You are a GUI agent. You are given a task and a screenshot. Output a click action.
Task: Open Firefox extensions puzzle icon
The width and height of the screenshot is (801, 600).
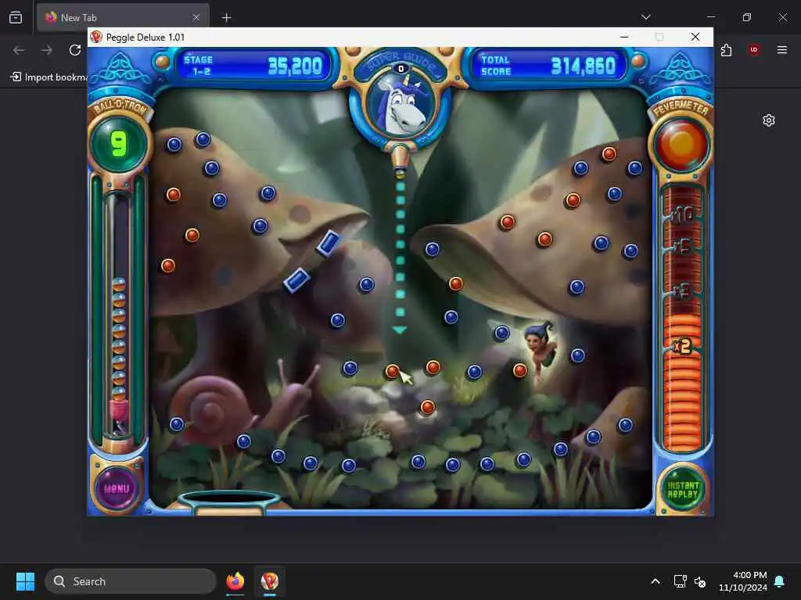tap(726, 50)
